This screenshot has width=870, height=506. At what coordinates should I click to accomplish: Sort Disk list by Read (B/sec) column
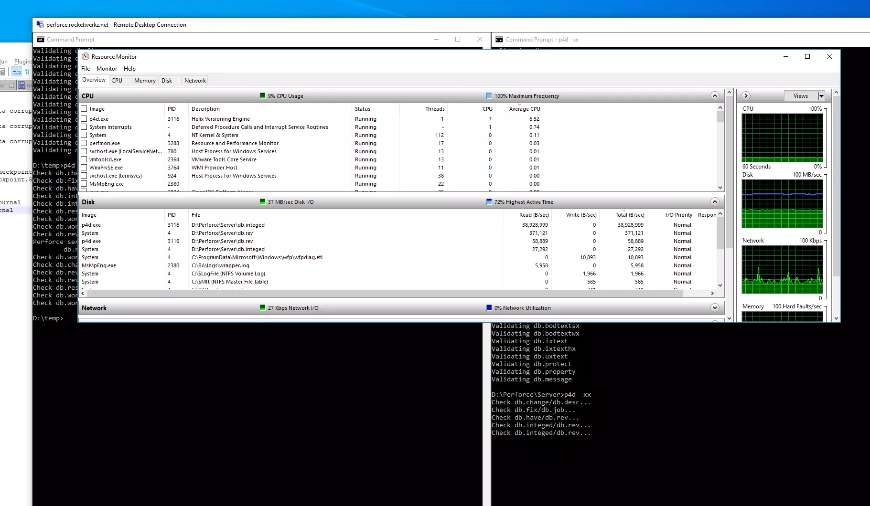pyautogui.click(x=527, y=215)
